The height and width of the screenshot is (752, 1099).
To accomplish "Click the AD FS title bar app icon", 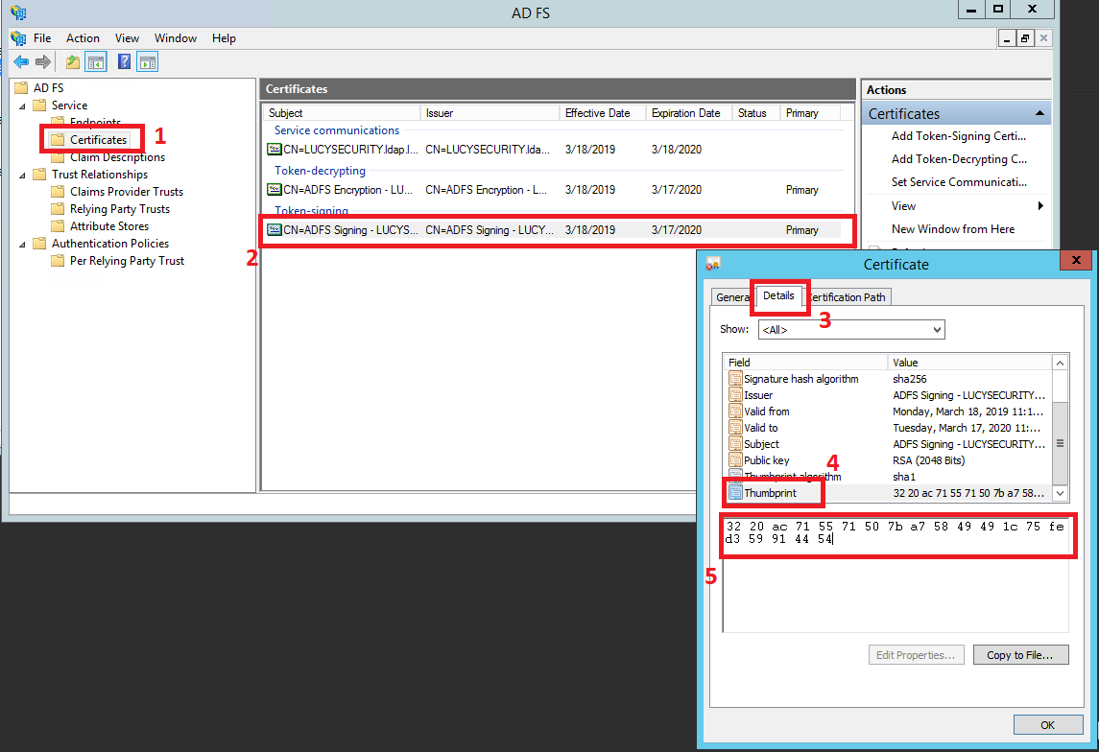I will (18, 12).
